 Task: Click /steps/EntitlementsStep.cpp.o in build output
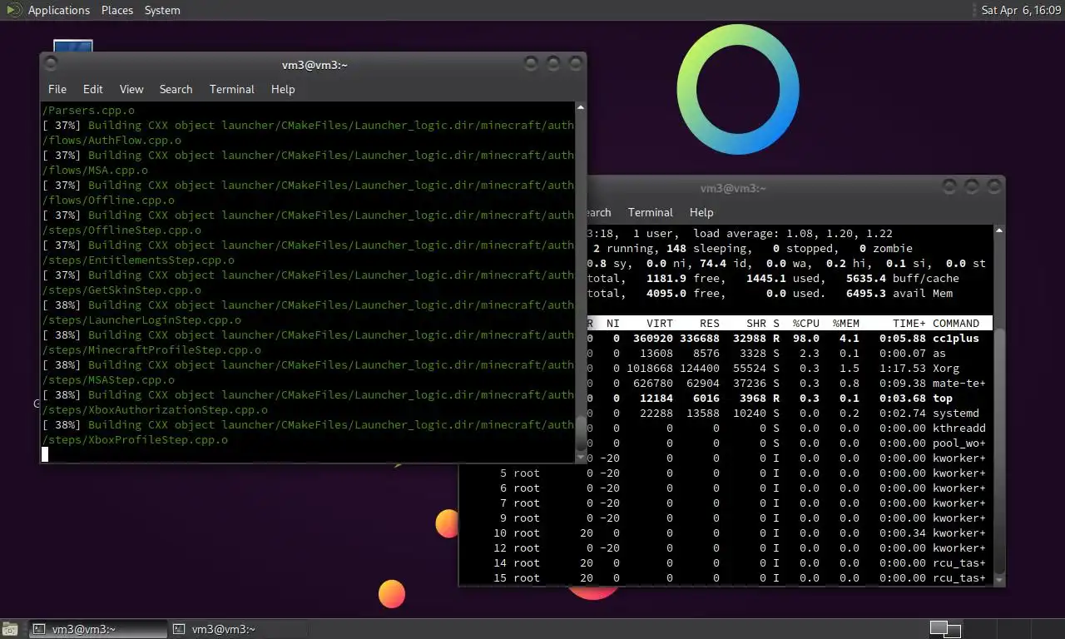point(138,260)
